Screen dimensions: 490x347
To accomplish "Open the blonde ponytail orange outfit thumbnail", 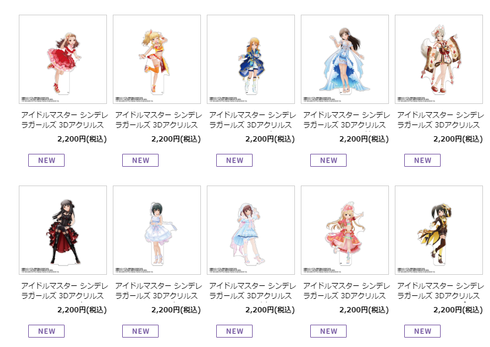I will [157, 59].
